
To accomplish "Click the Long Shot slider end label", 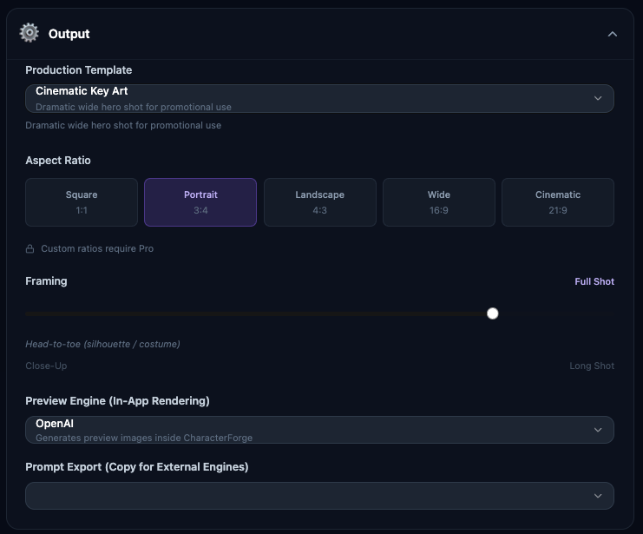I will (592, 366).
